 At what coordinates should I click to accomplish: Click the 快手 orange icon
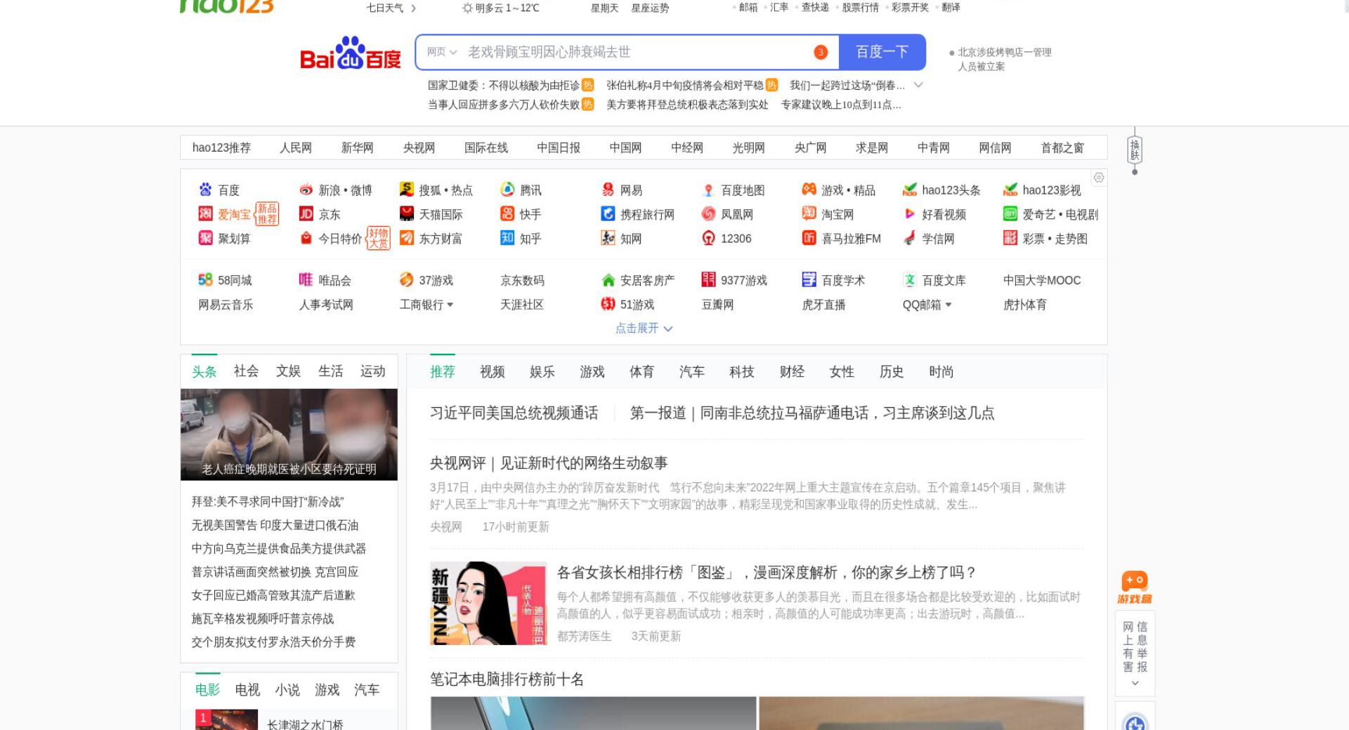(507, 214)
